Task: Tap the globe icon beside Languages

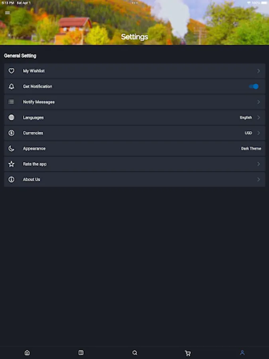Action: click(12, 118)
